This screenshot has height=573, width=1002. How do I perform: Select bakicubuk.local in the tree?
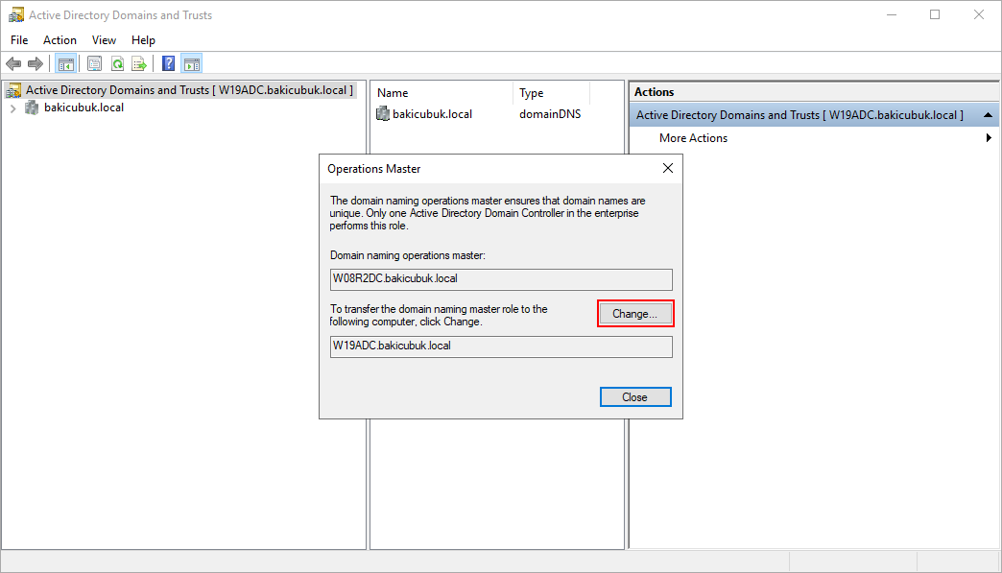click(x=83, y=107)
